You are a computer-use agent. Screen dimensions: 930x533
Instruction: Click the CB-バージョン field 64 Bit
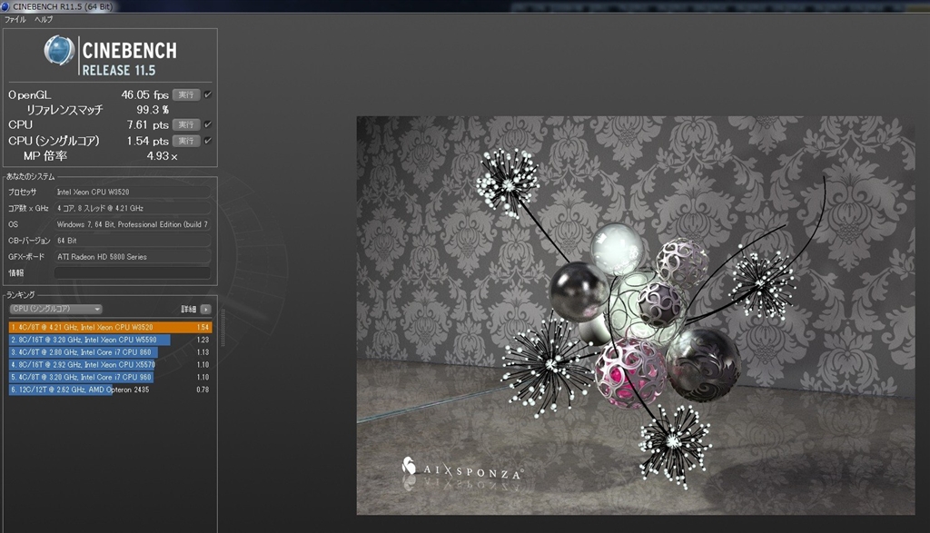click(x=133, y=241)
